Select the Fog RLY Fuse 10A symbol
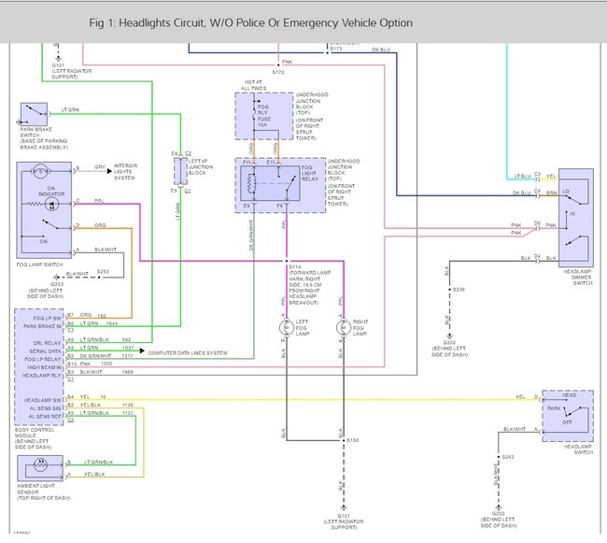This screenshot has height=543, width=607. pyautogui.click(x=254, y=112)
